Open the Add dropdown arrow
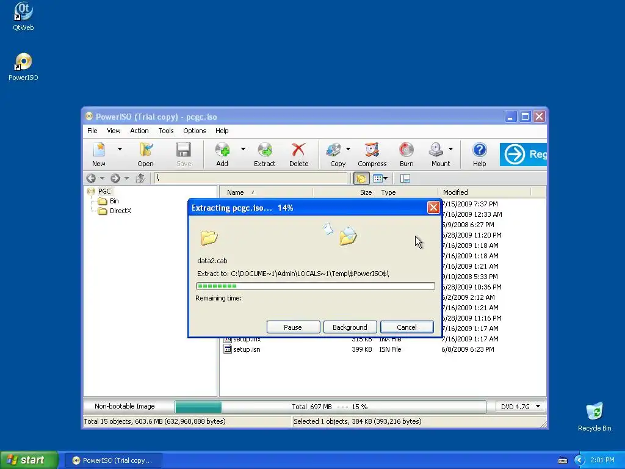 click(243, 149)
